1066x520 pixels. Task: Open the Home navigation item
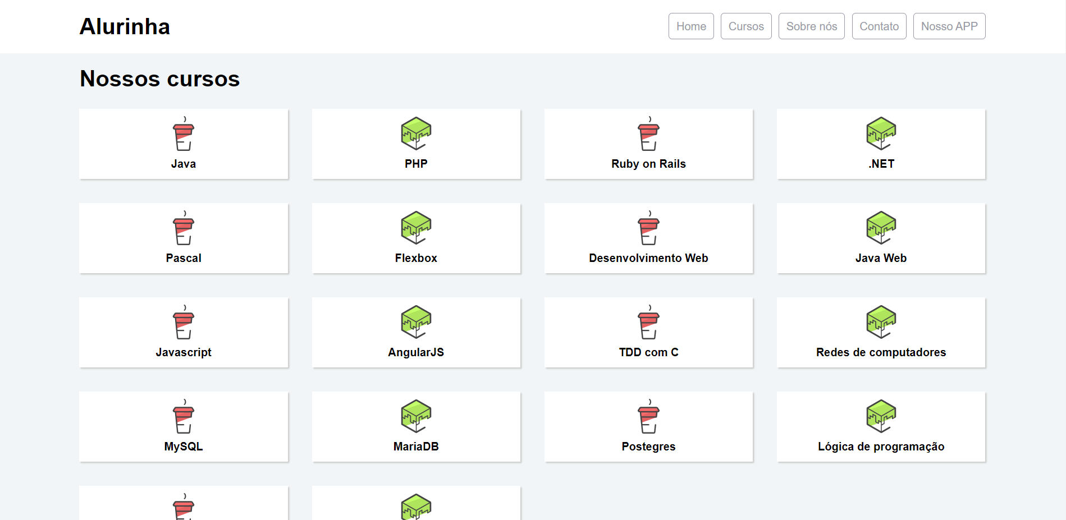point(691,26)
